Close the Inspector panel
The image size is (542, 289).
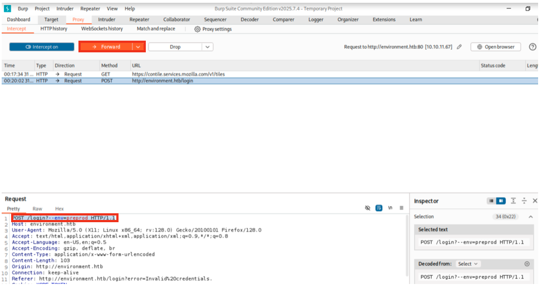(x=535, y=201)
